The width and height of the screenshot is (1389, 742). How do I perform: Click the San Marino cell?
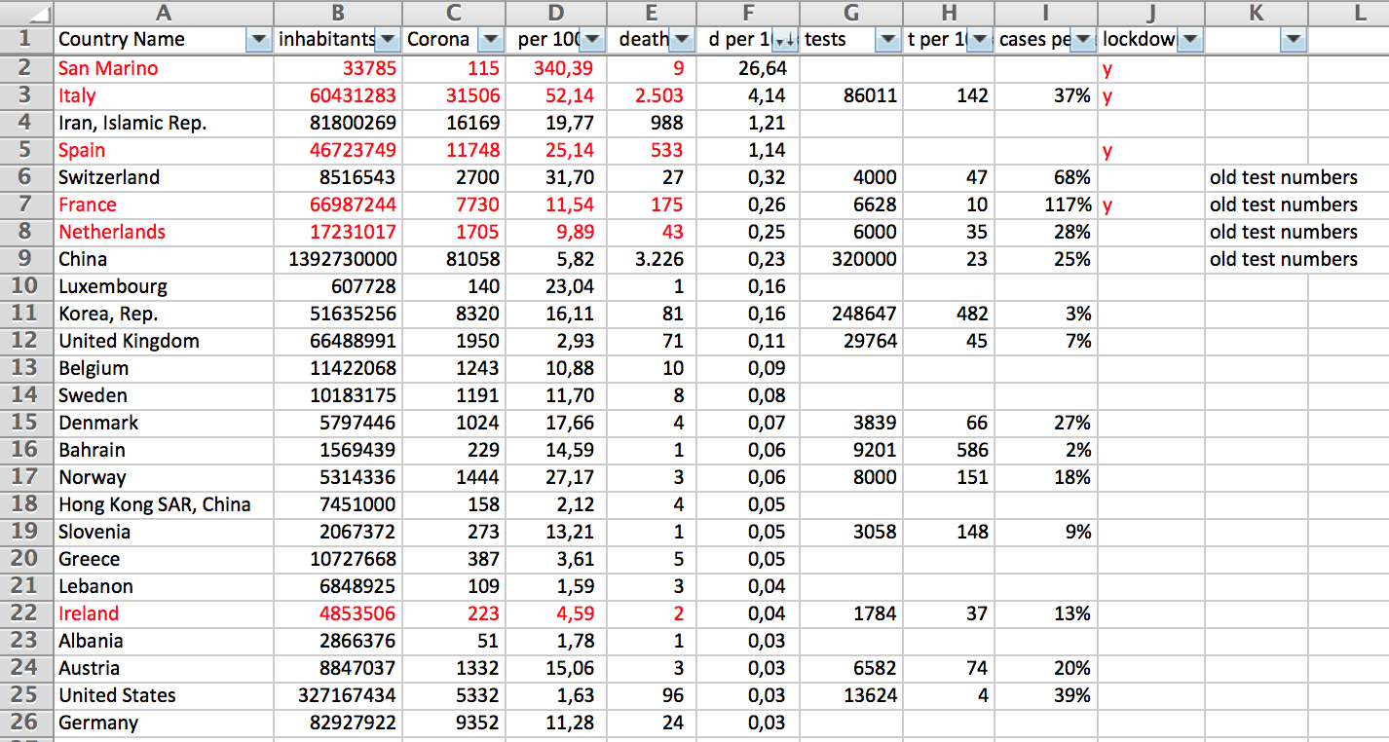[163, 68]
